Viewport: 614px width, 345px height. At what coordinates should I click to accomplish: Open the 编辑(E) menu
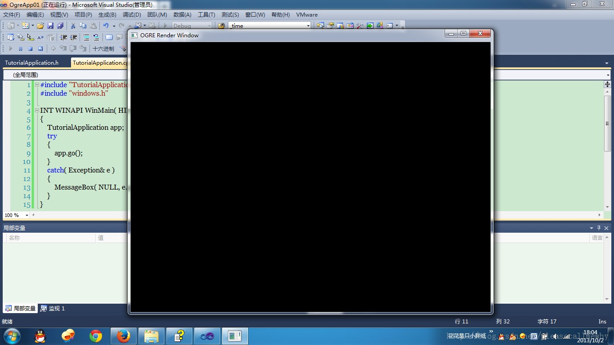[35, 15]
